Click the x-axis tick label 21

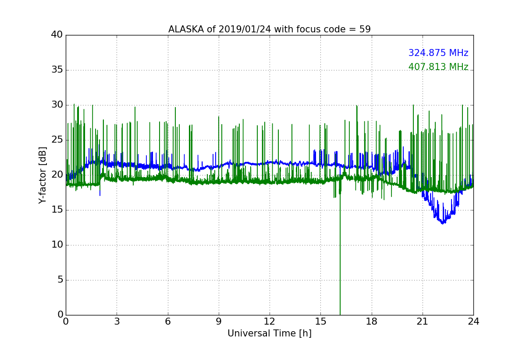[x=423, y=322]
